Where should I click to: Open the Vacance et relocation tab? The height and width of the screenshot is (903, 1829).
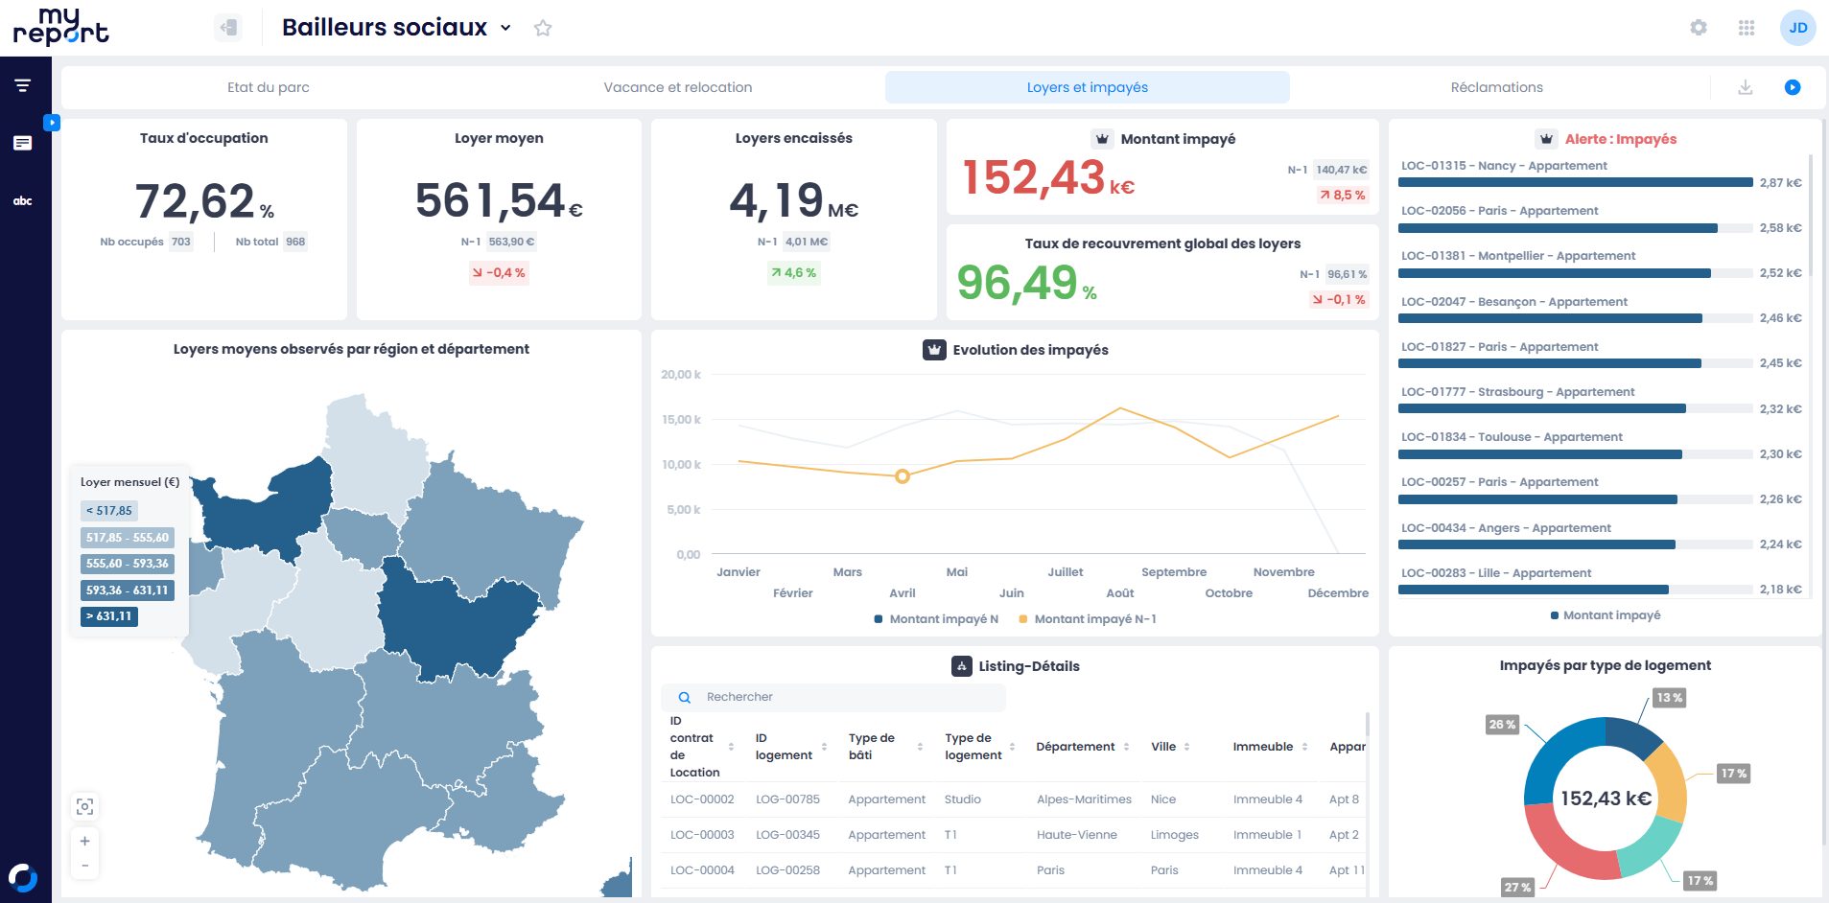pyautogui.click(x=677, y=87)
